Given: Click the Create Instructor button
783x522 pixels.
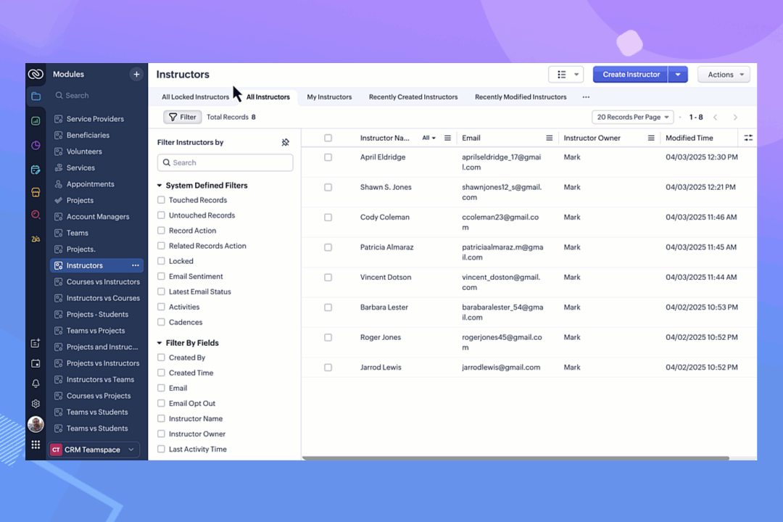Looking at the screenshot, I should pos(631,75).
